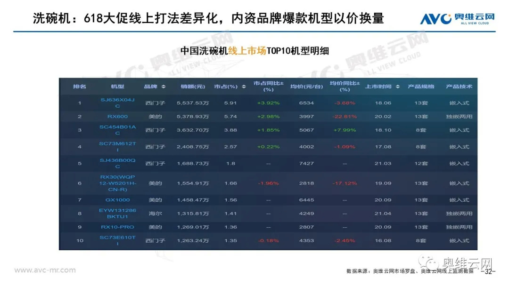Click launch date 21.04

383,214
